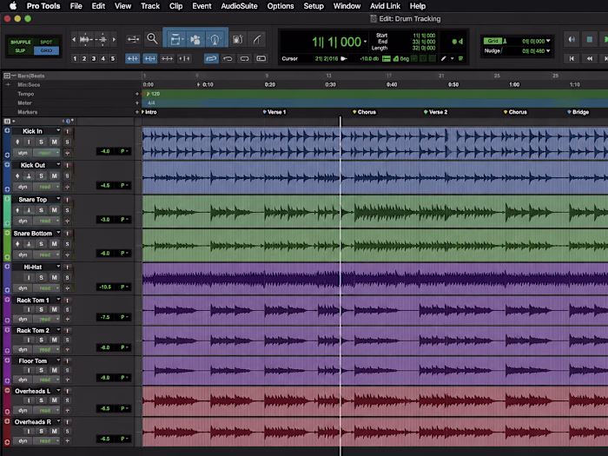Mute the Kick In track

click(54, 142)
